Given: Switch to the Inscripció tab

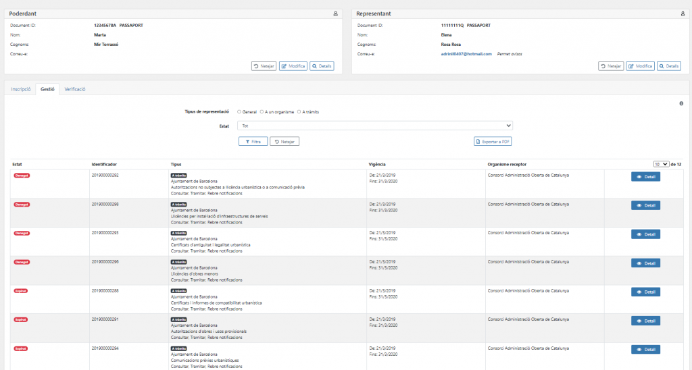Looking at the screenshot, I should click(x=20, y=89).
